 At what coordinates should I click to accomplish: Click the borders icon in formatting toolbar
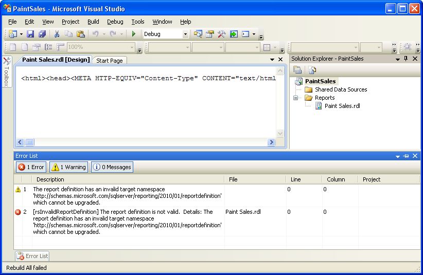click(267, 47)
